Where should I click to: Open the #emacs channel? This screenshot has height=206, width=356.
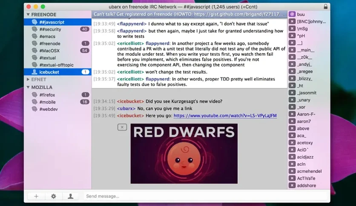coord(57,36)
